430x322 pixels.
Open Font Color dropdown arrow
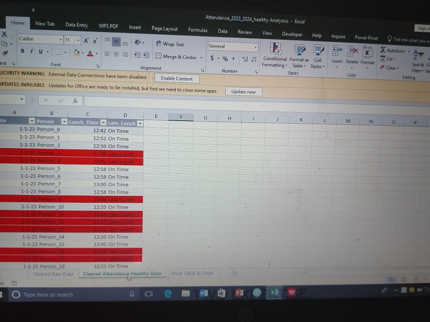96,54
